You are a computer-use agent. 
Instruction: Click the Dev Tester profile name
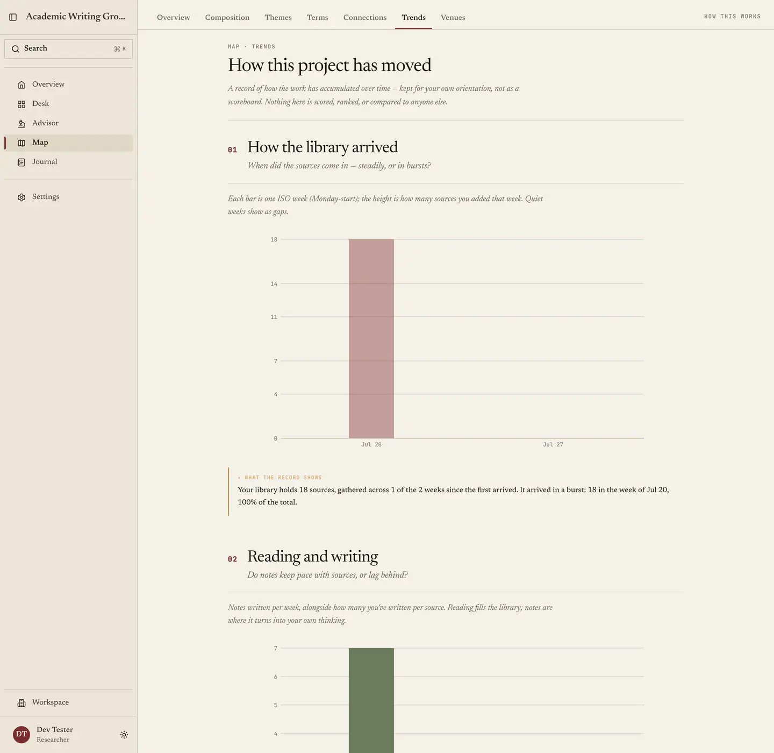(55, 730)
